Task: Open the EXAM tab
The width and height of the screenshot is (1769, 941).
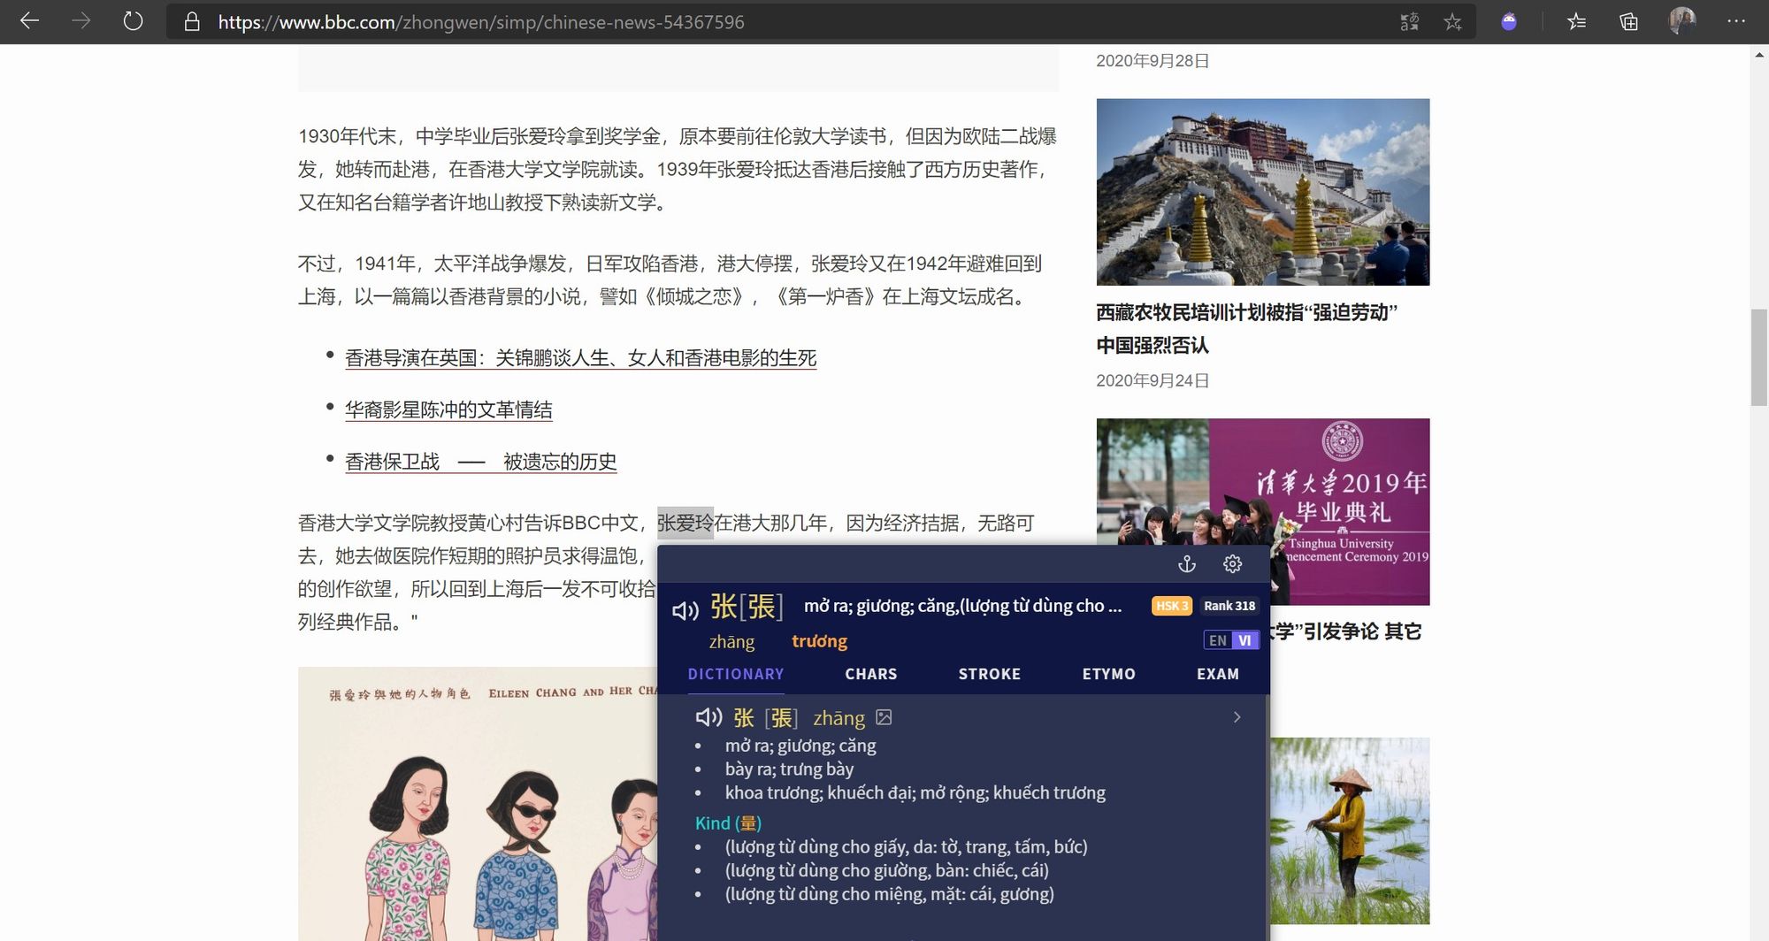Action: (x=1218, y=674)
